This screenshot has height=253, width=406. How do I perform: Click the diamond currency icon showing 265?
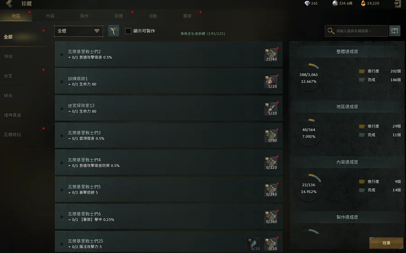point(307,3)
